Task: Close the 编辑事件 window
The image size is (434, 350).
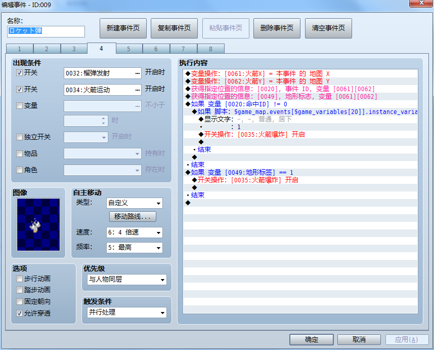Action: coord(421,3)
